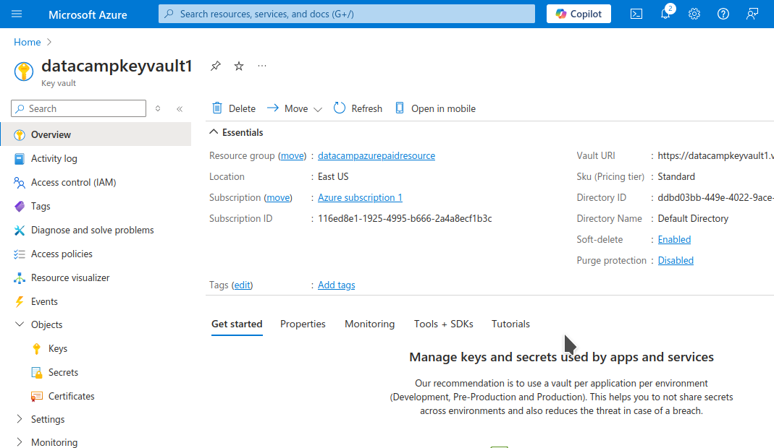Click Add tags link
The height and width of the screenshot is (448, 774).
pyautogui.click(x=336, y=285)
